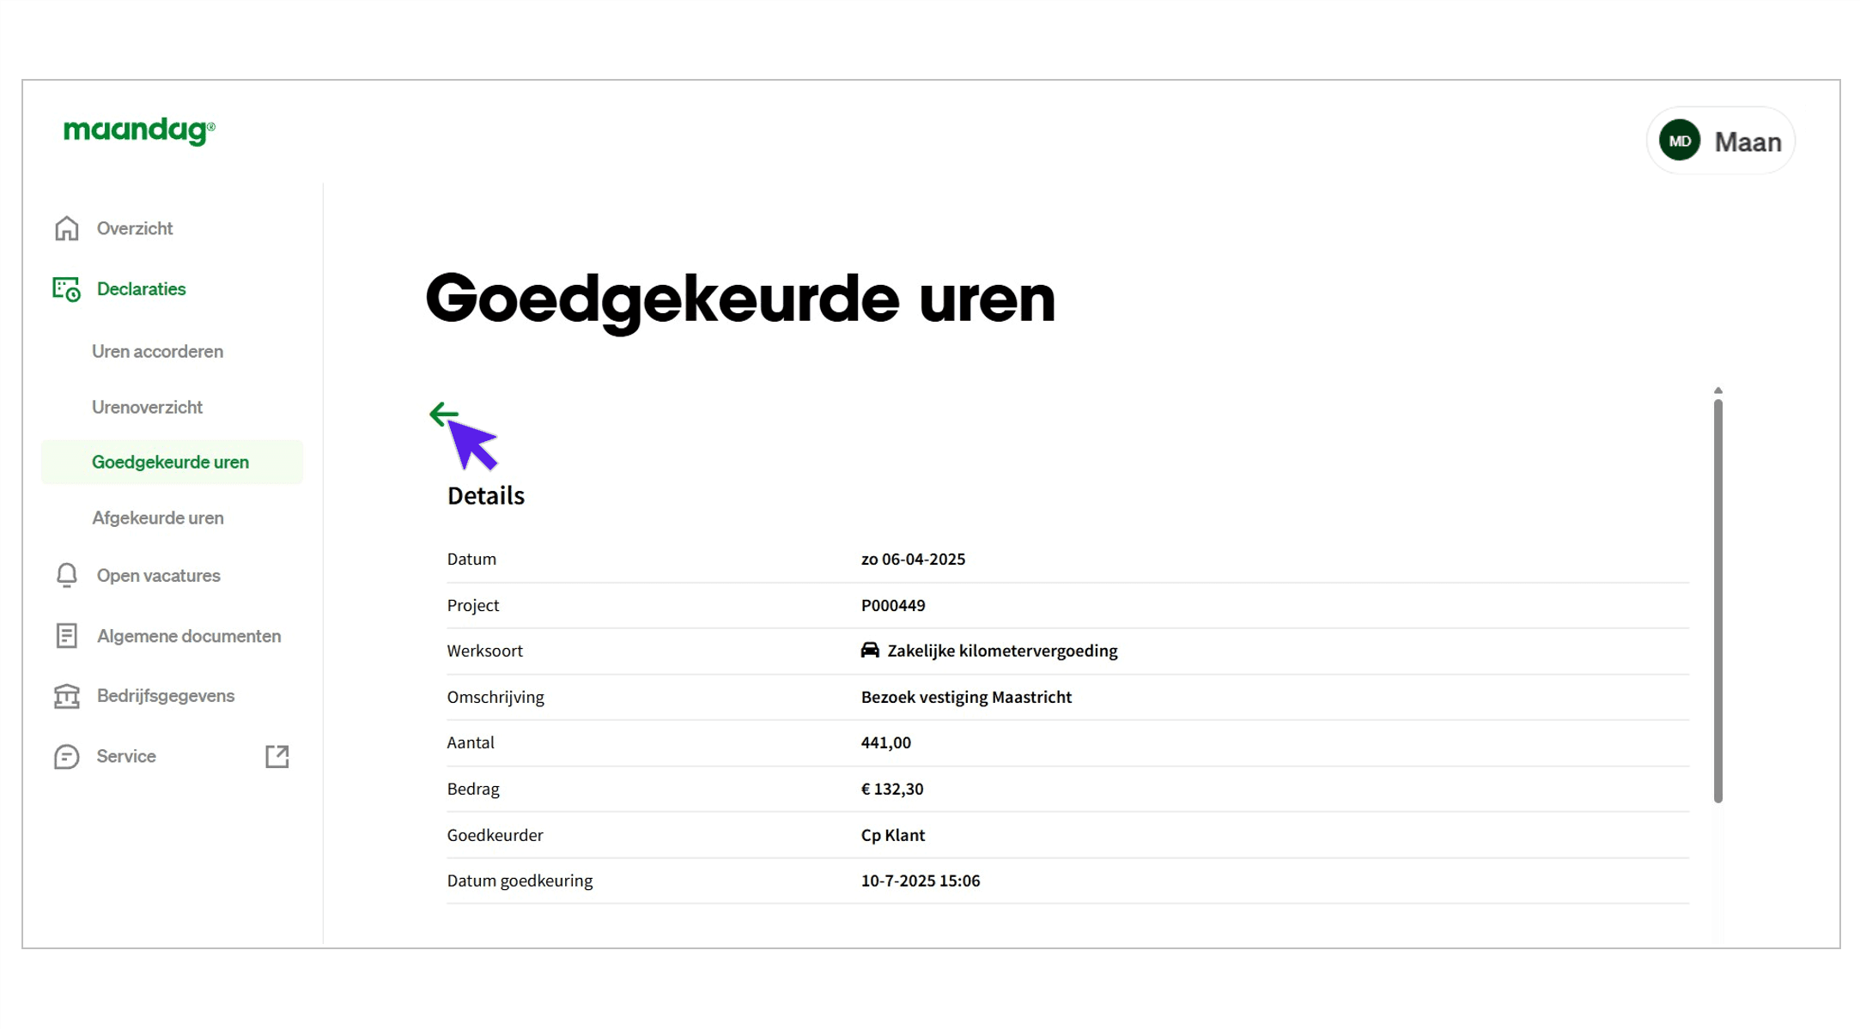Open the MD avatar account menu

(1680, 140)
